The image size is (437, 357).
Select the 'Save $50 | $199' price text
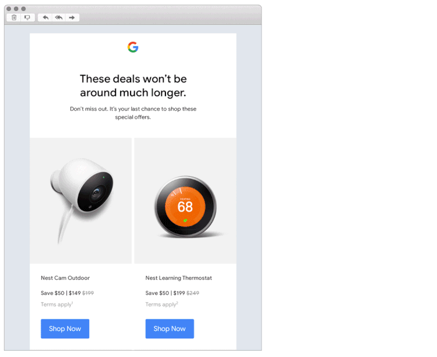[165, 293]
